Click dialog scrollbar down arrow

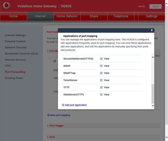[153, 106]
